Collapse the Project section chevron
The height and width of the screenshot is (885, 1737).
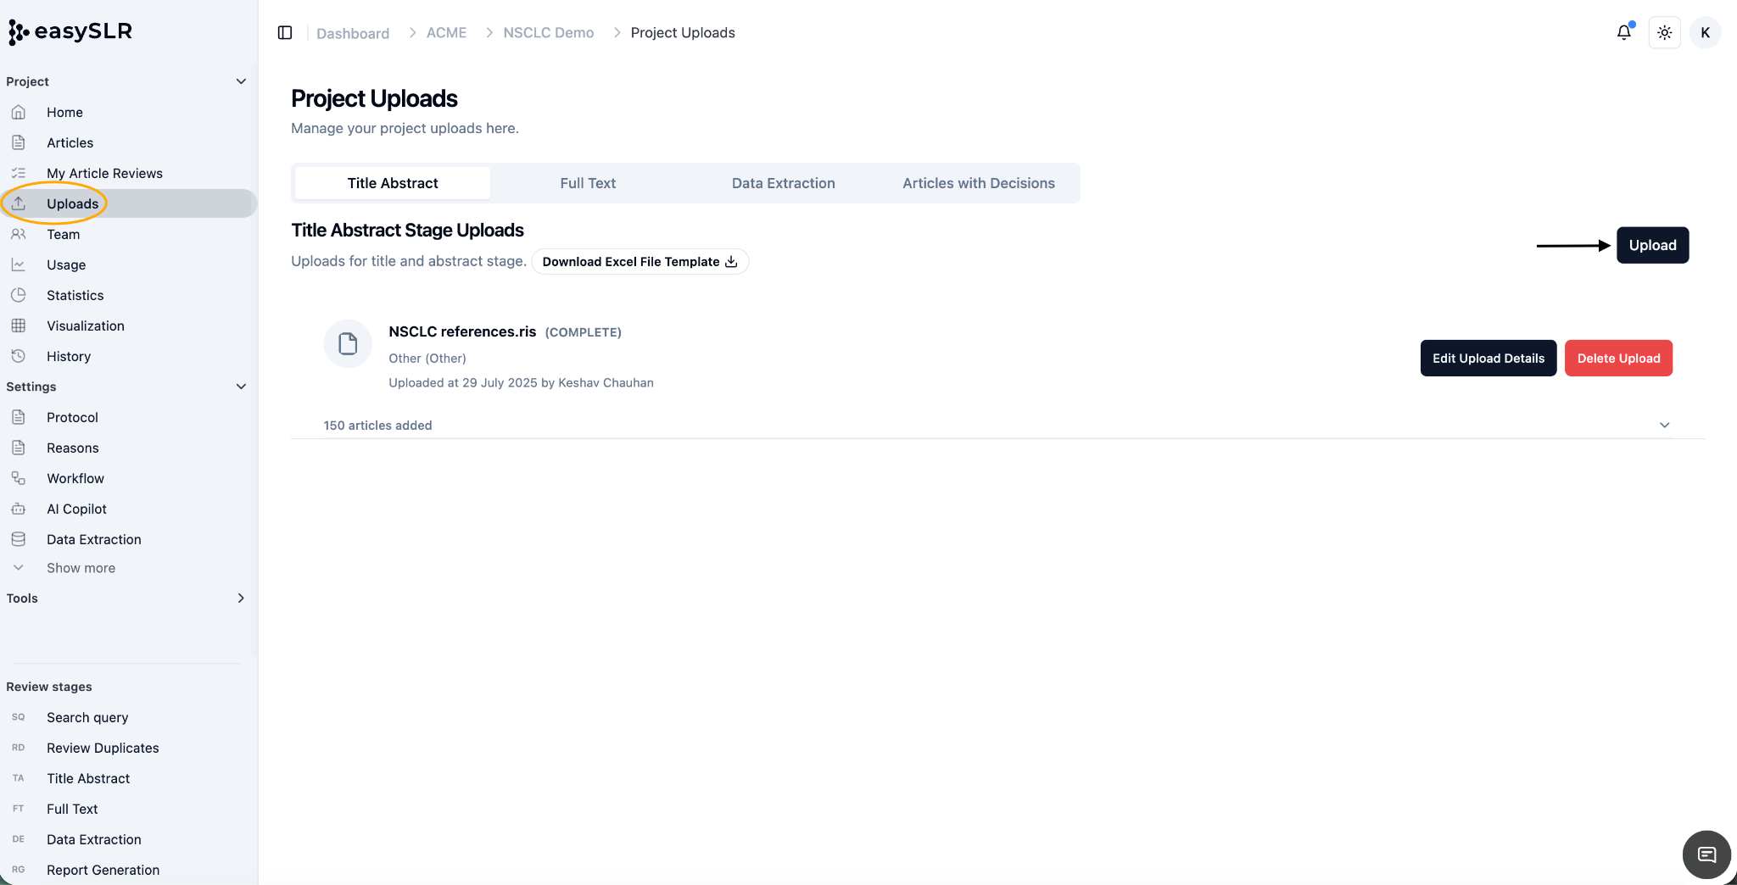[x=241, y=81]
